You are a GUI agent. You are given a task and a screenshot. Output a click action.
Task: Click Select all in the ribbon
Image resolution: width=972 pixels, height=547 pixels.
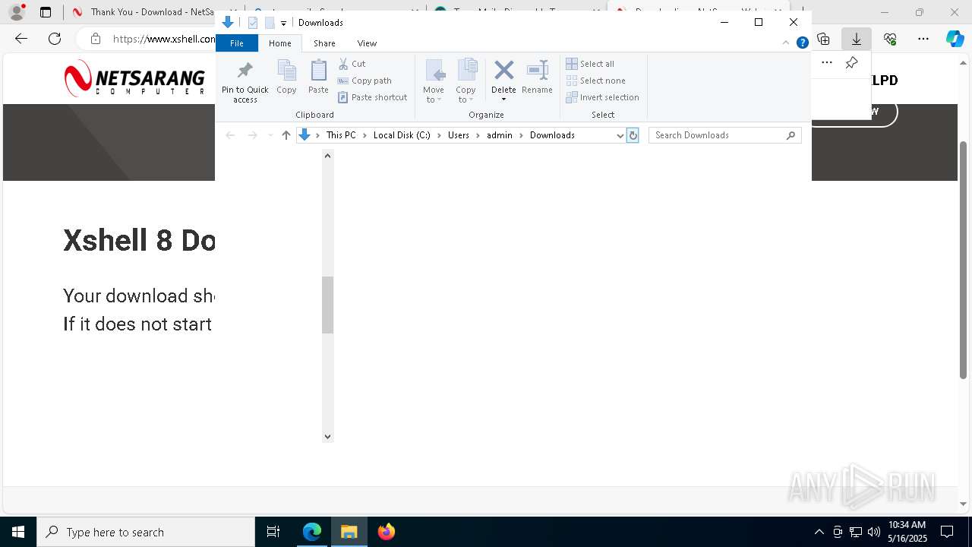590,64
